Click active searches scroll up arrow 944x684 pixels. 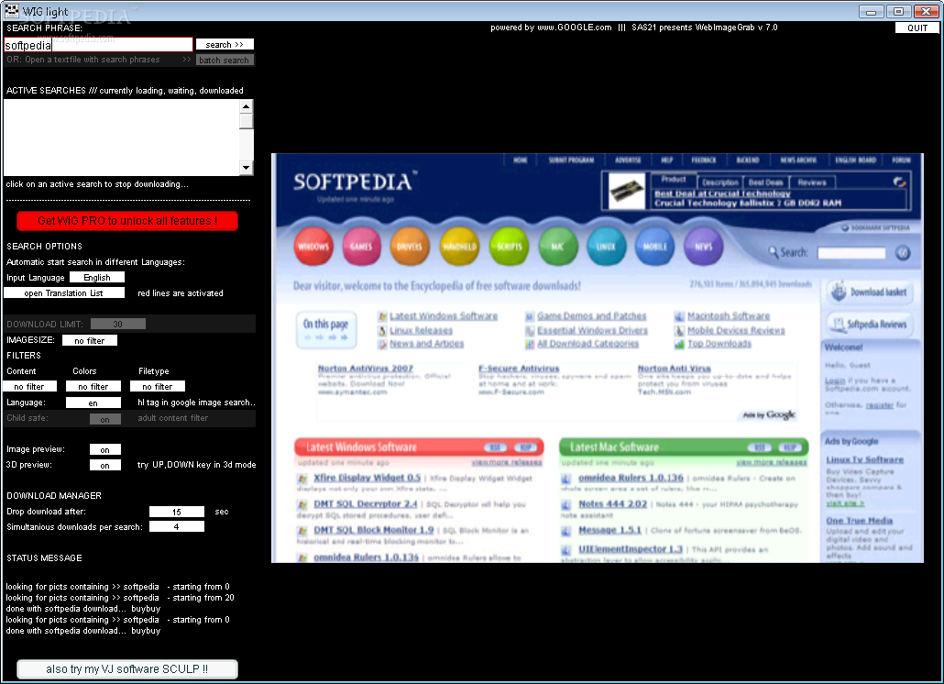click(x=246, y=106)
